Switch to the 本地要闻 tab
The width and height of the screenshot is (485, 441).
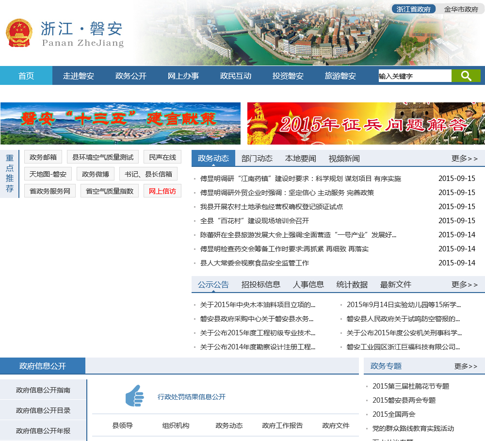[x=301, y=159]
